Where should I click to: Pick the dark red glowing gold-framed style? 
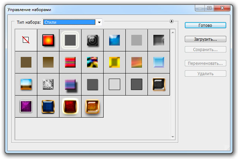pyautogui.click(x=70, y=106)
